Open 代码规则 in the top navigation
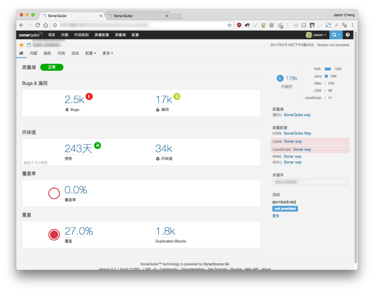Viewport: 374px width, 293px height. 81,35
